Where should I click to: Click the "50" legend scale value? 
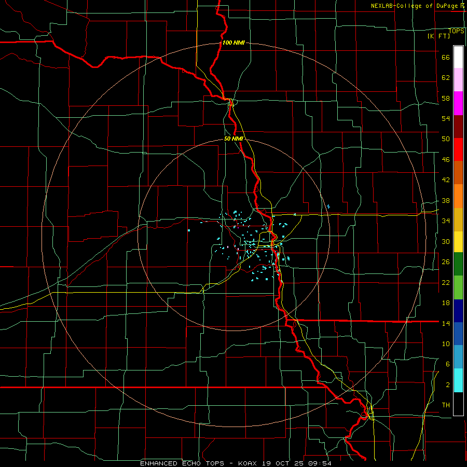click(x=446, y=139)
